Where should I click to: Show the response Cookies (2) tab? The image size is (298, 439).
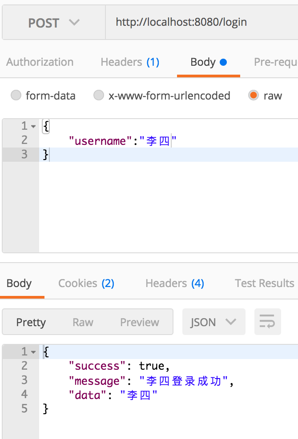coord(86,283)
